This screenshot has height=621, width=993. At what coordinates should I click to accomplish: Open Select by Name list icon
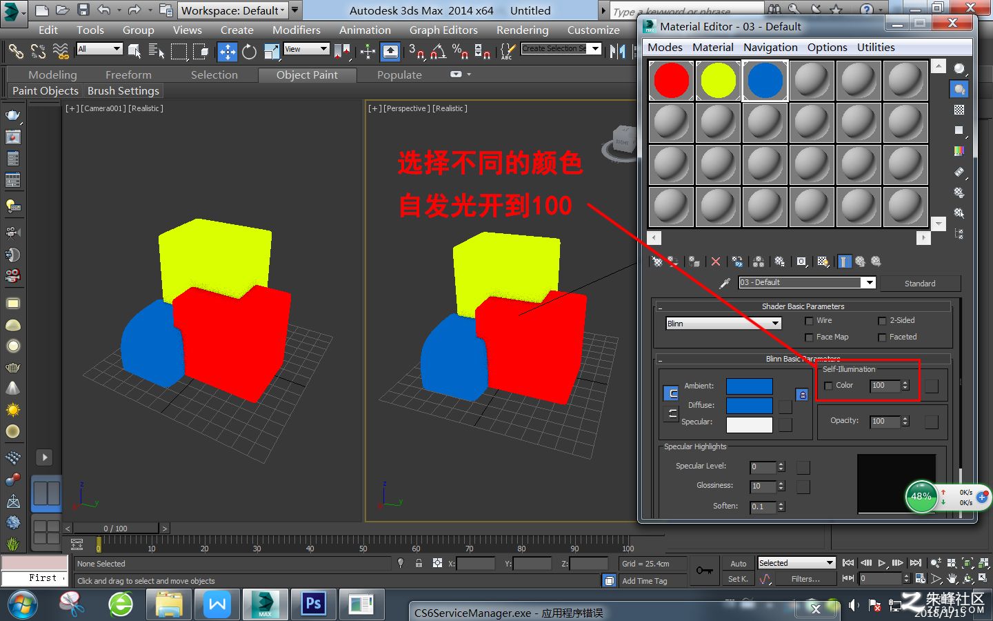[x=157, y=51]
